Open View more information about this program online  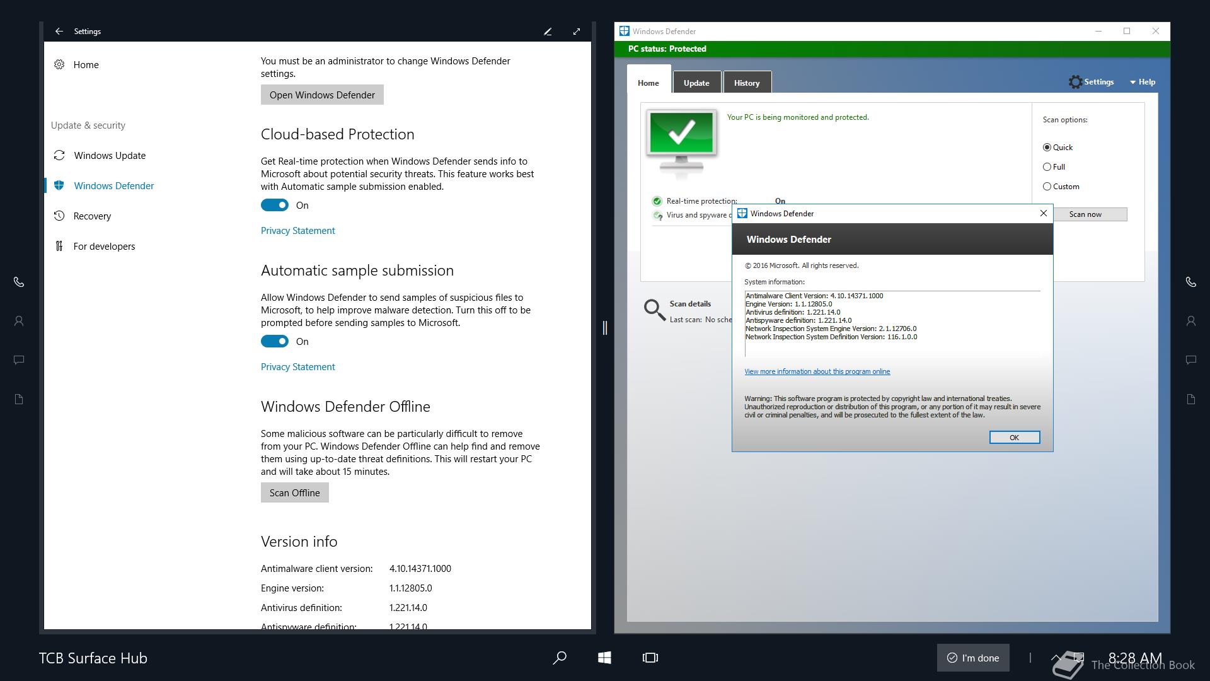point(817,371)
